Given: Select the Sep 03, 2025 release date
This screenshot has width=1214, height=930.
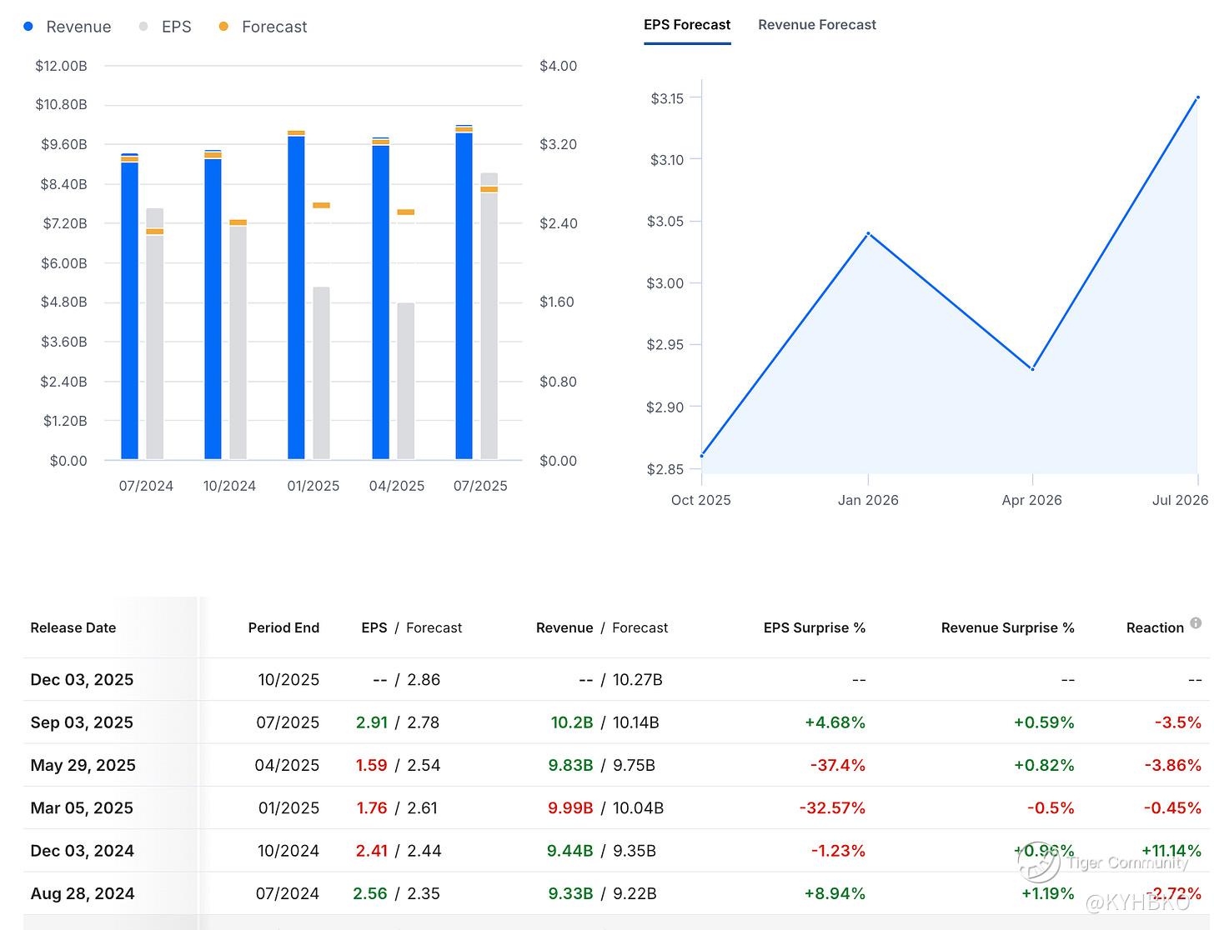Looking at the screenshot, I should [82, 722].
